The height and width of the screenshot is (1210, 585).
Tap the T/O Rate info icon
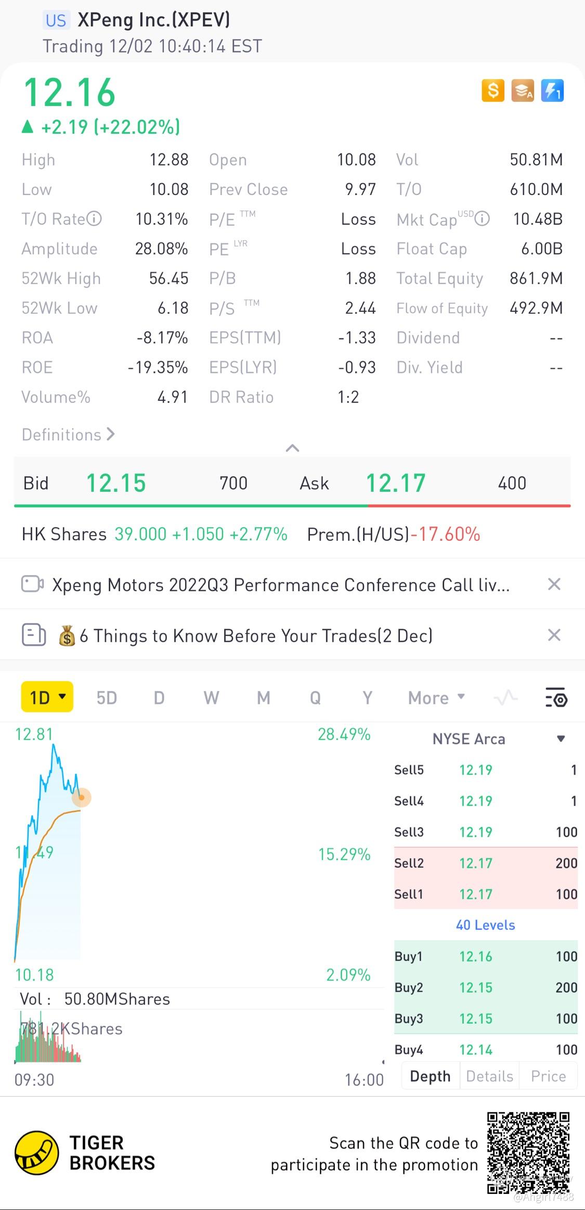[94, 218]
